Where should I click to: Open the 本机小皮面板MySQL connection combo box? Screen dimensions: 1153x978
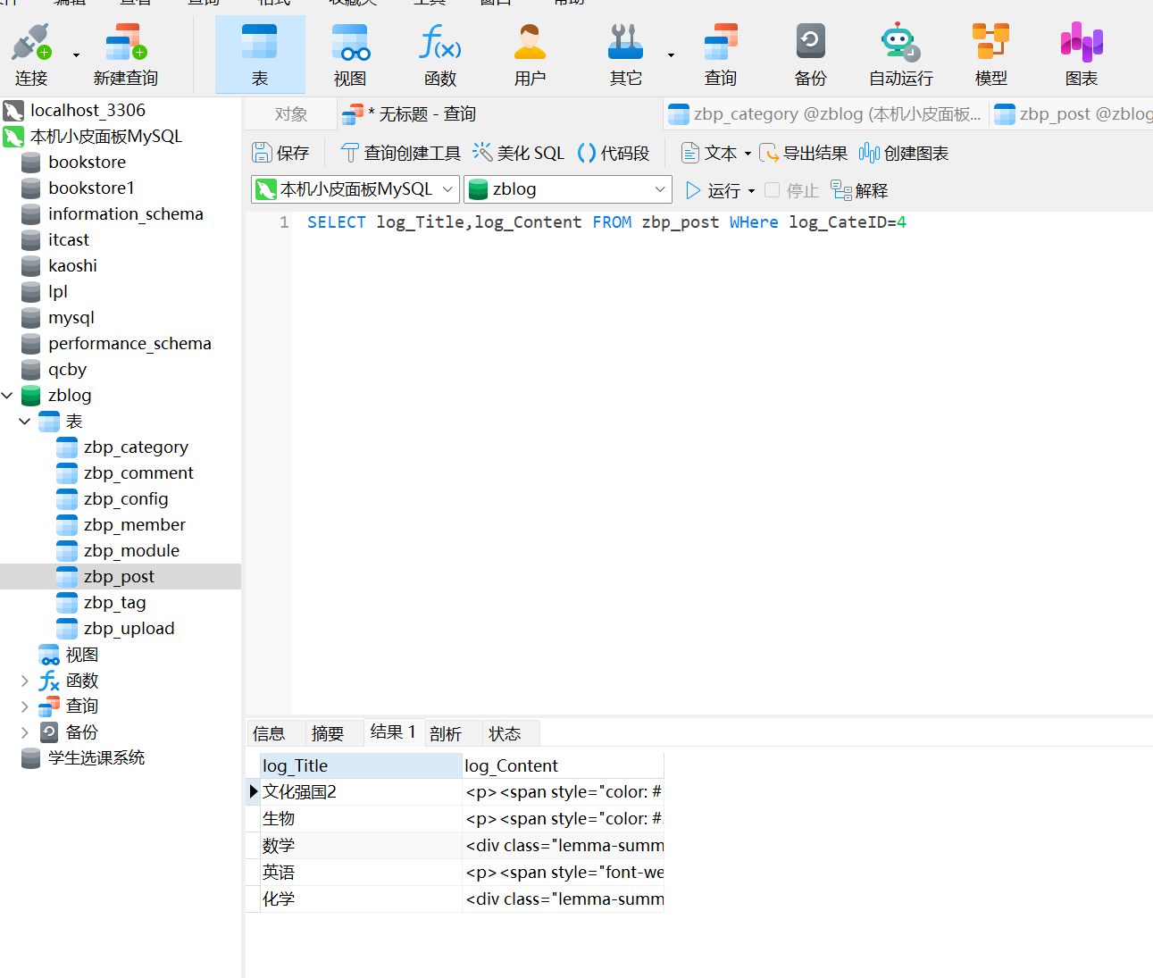(x=355, y=189)
